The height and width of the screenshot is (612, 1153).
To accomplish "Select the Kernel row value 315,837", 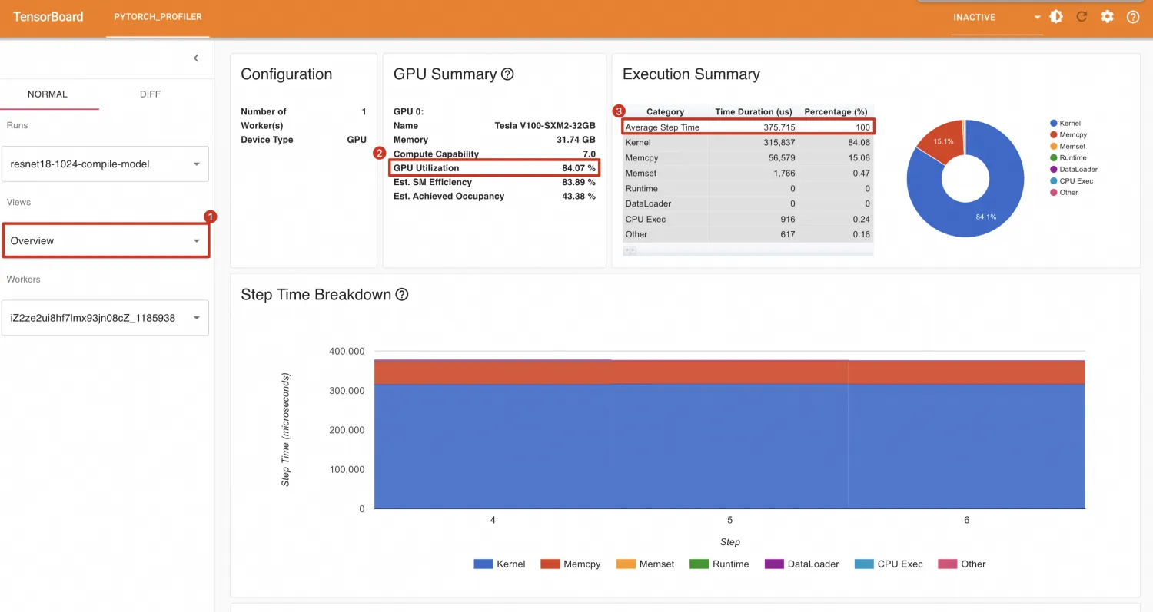I will tap(779, 143).
